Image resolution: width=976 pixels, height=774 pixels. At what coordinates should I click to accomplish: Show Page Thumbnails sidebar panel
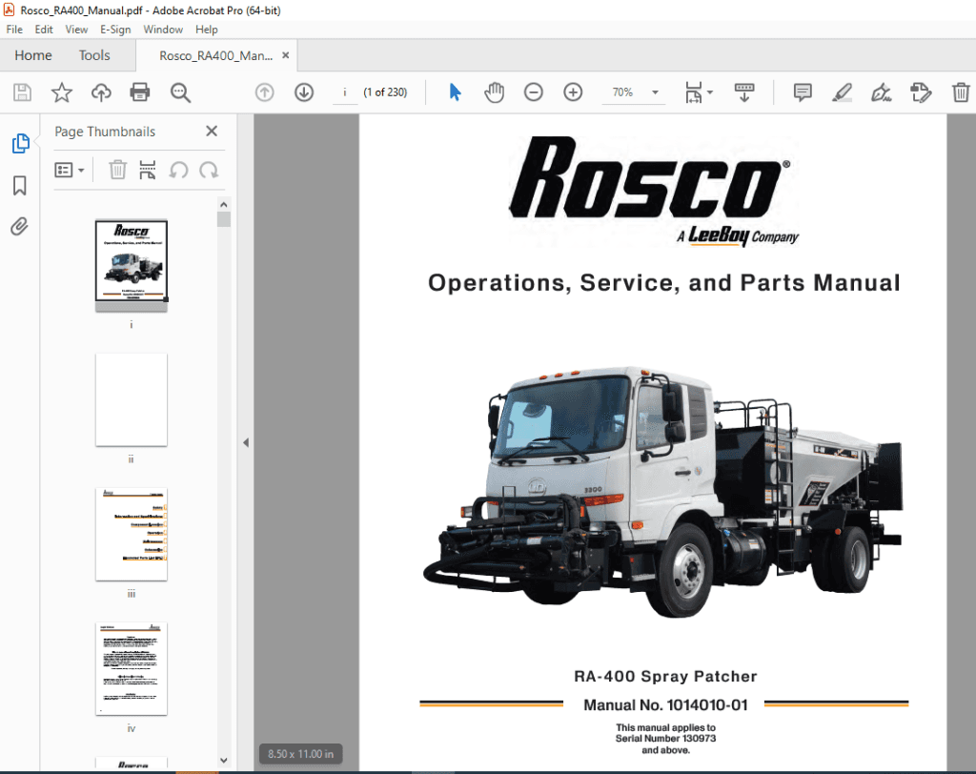click(x=21, y=143)
